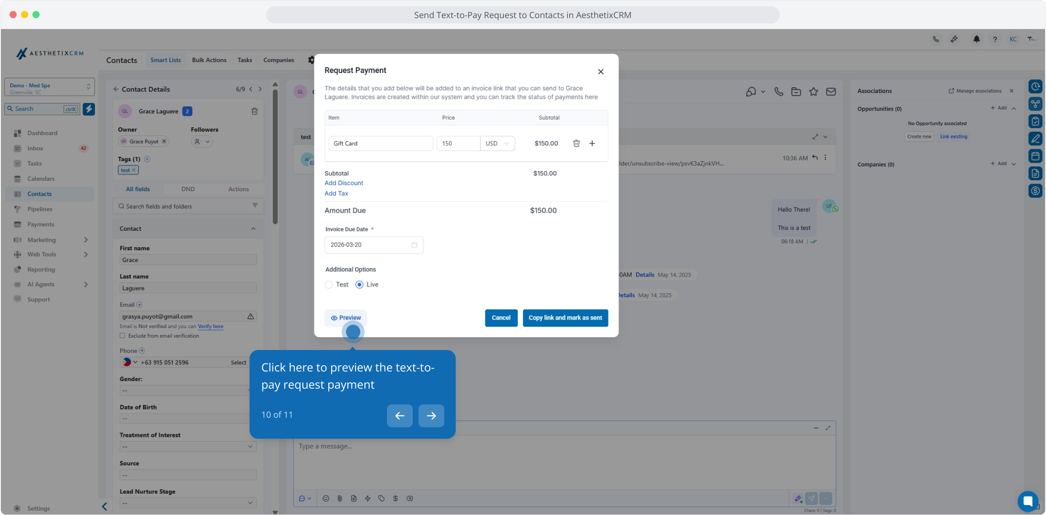The width and height of the screenshot is (1046, 515).
Task: Edit the Price input field
Action: point(458,144)
